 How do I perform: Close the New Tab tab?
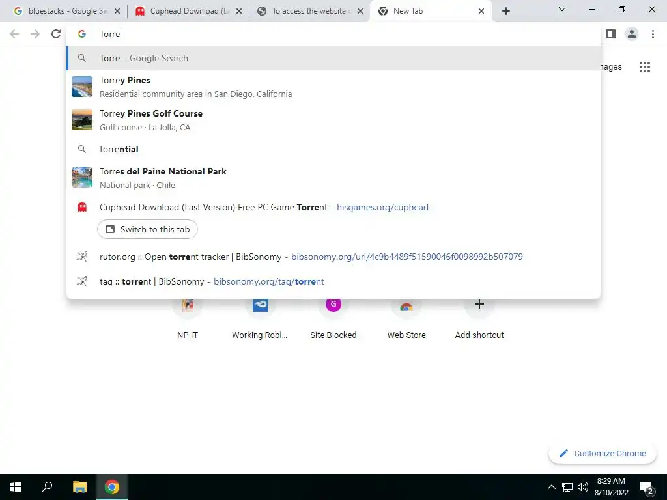point(481,11)
